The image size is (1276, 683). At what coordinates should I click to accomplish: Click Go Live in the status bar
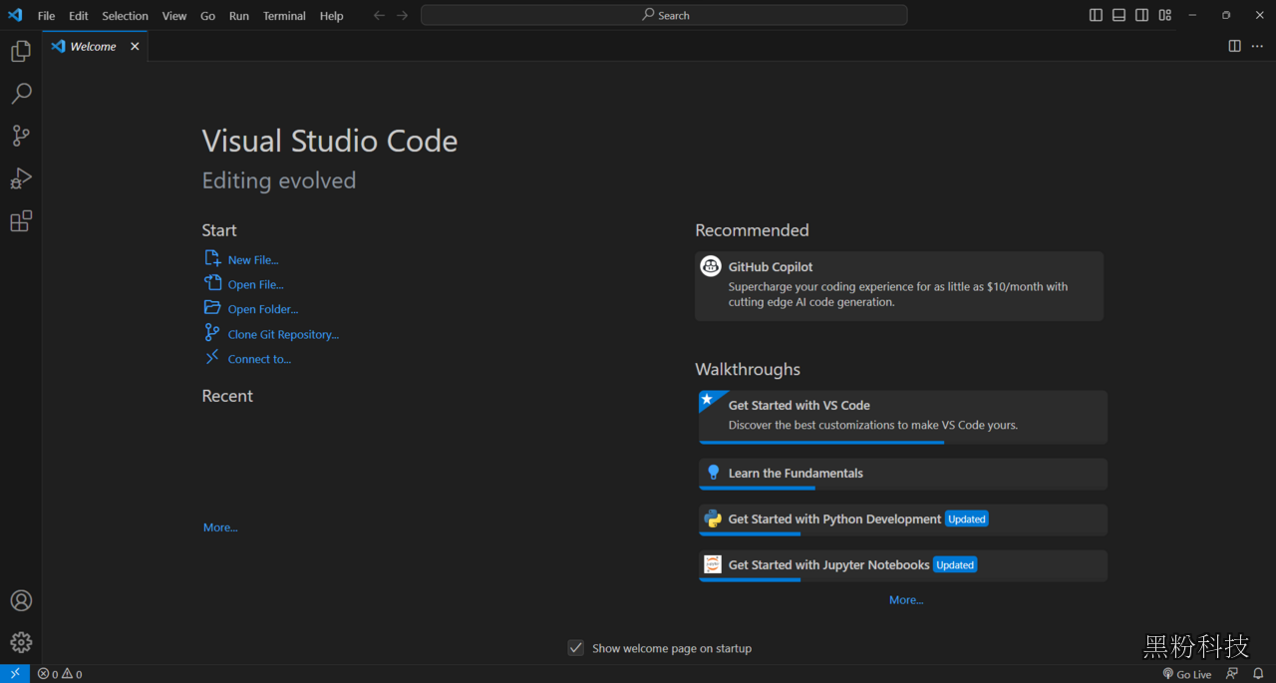[x=1186, y=674]
